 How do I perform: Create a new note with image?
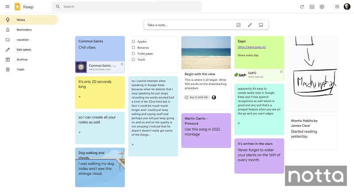(x=261, y=25)
